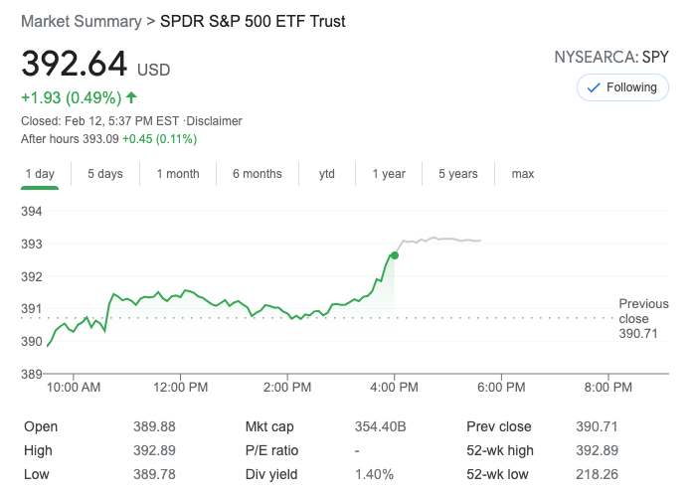The image size is (694, 493).
Task: Click the Previous close label on chart
Action: [x=643, y=311]
